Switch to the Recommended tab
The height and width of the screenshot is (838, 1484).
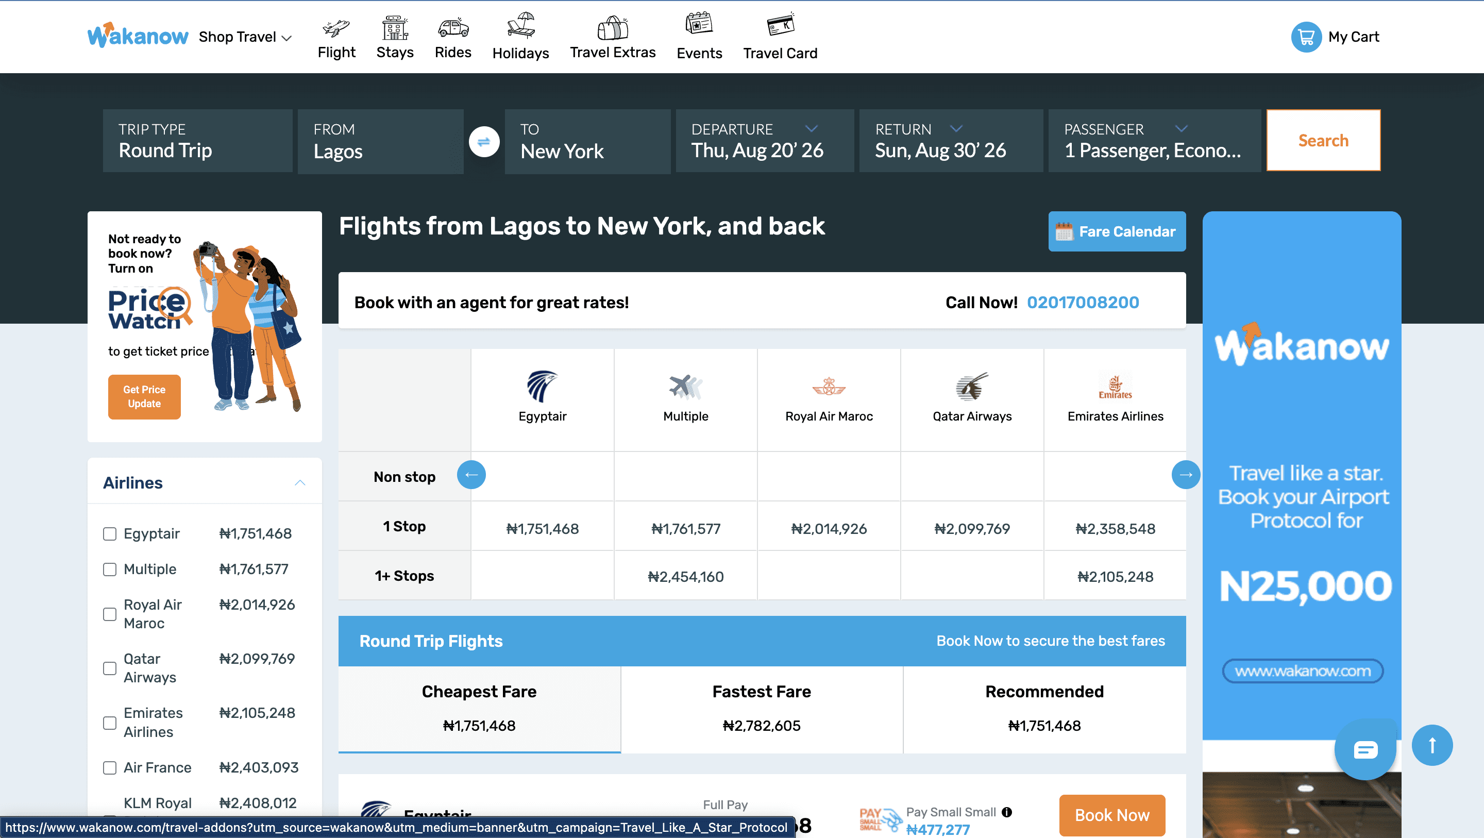(x=1044, y=709)
